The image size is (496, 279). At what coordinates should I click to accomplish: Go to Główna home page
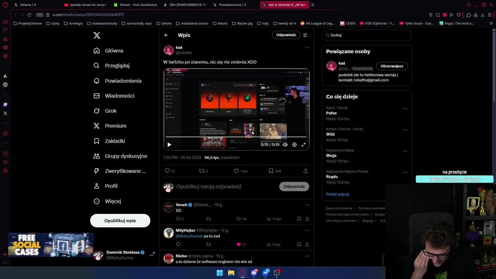coord(108,51)
